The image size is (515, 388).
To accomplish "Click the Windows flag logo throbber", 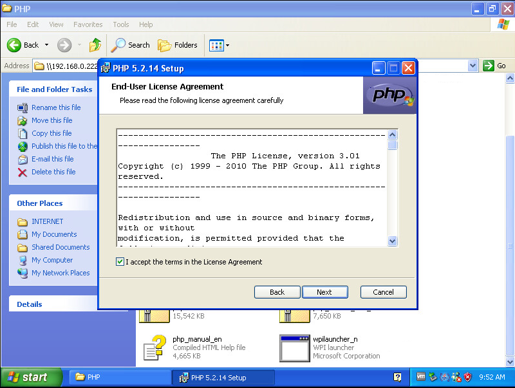I will coord(503,24).
